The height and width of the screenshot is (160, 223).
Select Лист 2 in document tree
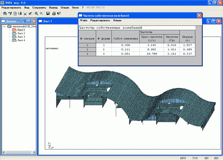click(x=21, y=33)
